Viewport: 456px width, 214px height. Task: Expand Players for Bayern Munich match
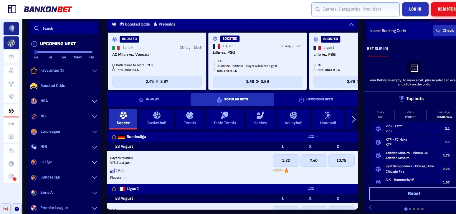click(118, 178)
